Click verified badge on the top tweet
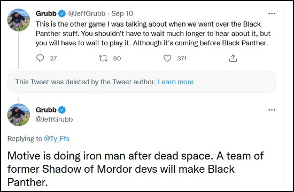This screenshot has width=294, height=192. tap(62, 13)
